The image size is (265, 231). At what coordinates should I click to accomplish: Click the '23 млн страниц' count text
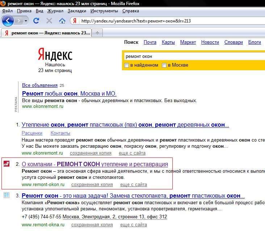tap(55, 70)
